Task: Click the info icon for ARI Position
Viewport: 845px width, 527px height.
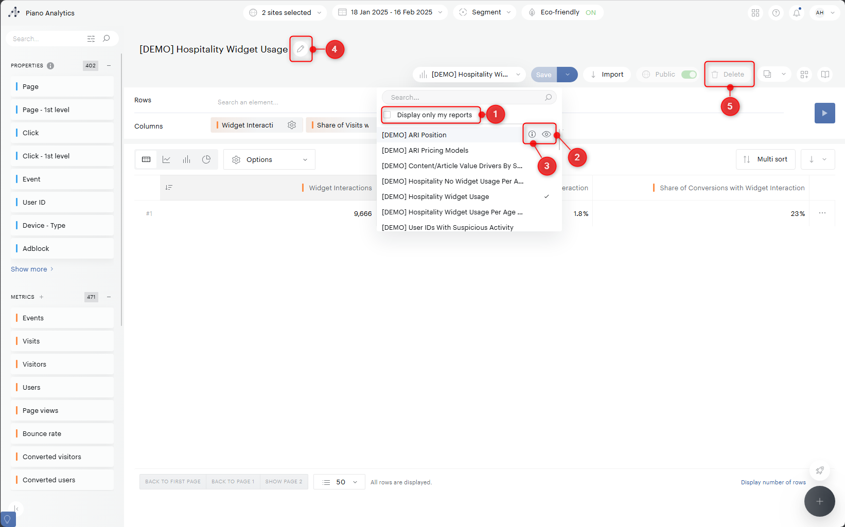Action: click(532, 134)
